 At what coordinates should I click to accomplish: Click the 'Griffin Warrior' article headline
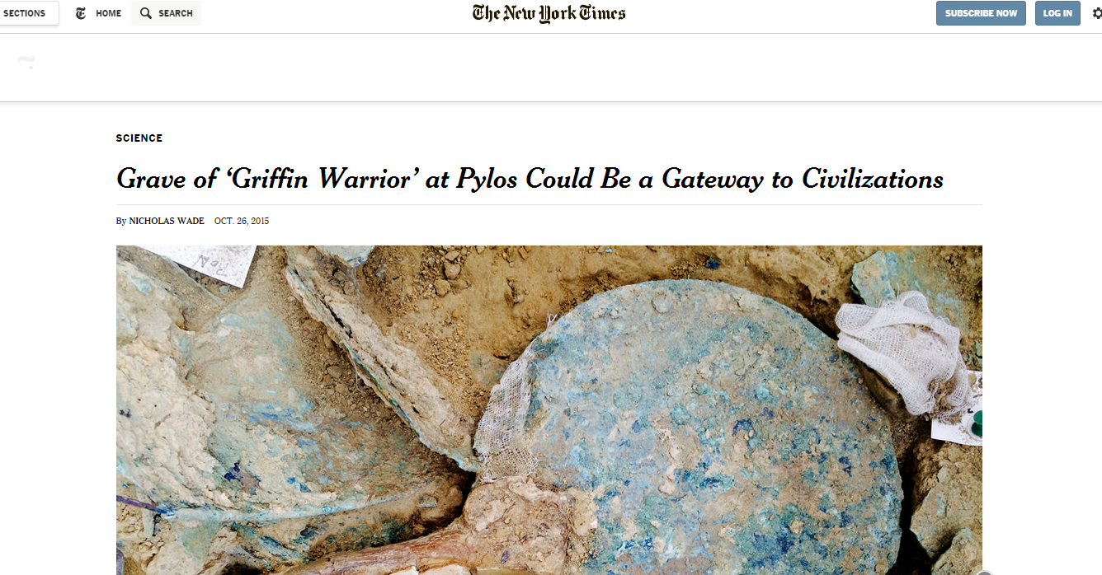click(530, 178)
